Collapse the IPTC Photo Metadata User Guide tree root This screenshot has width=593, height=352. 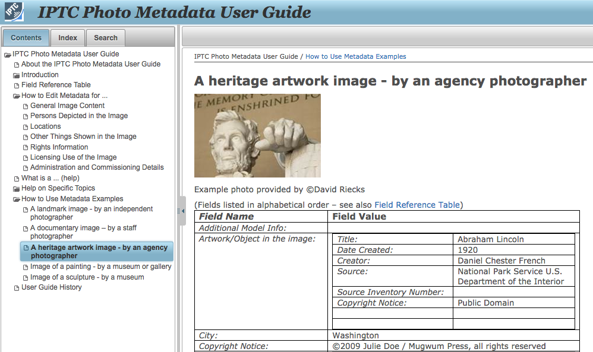pos(7,54)
